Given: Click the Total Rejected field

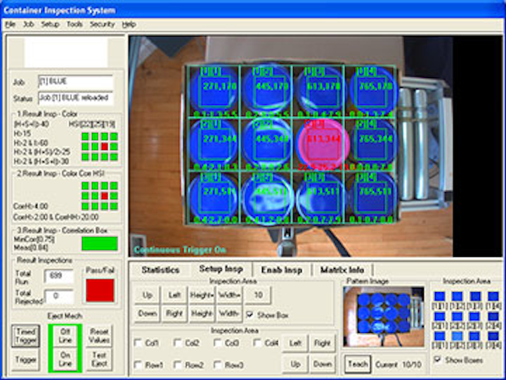Looking at the screenshot, I should [59, 296].
